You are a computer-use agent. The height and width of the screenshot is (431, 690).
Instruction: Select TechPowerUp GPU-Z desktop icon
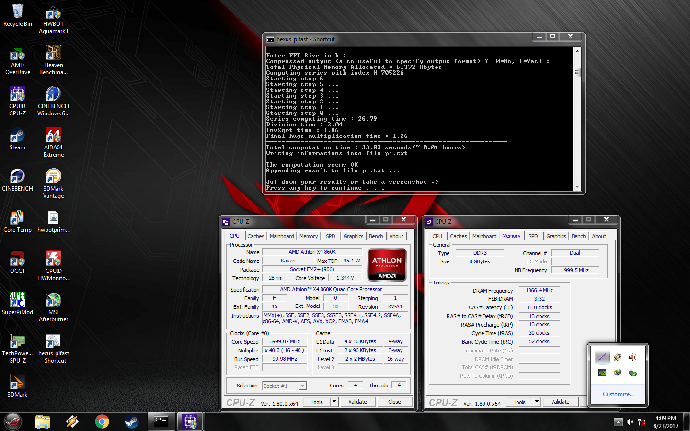18,349
